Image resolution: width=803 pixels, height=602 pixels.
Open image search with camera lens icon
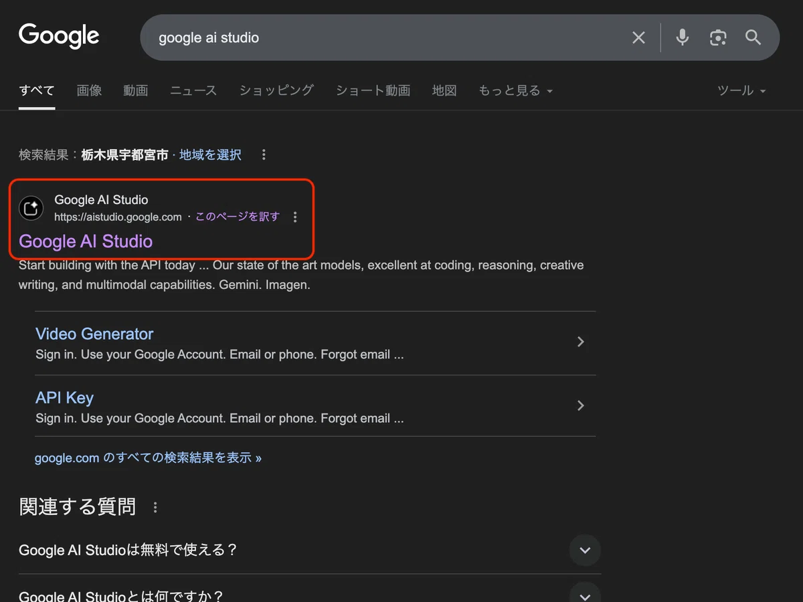718,37
